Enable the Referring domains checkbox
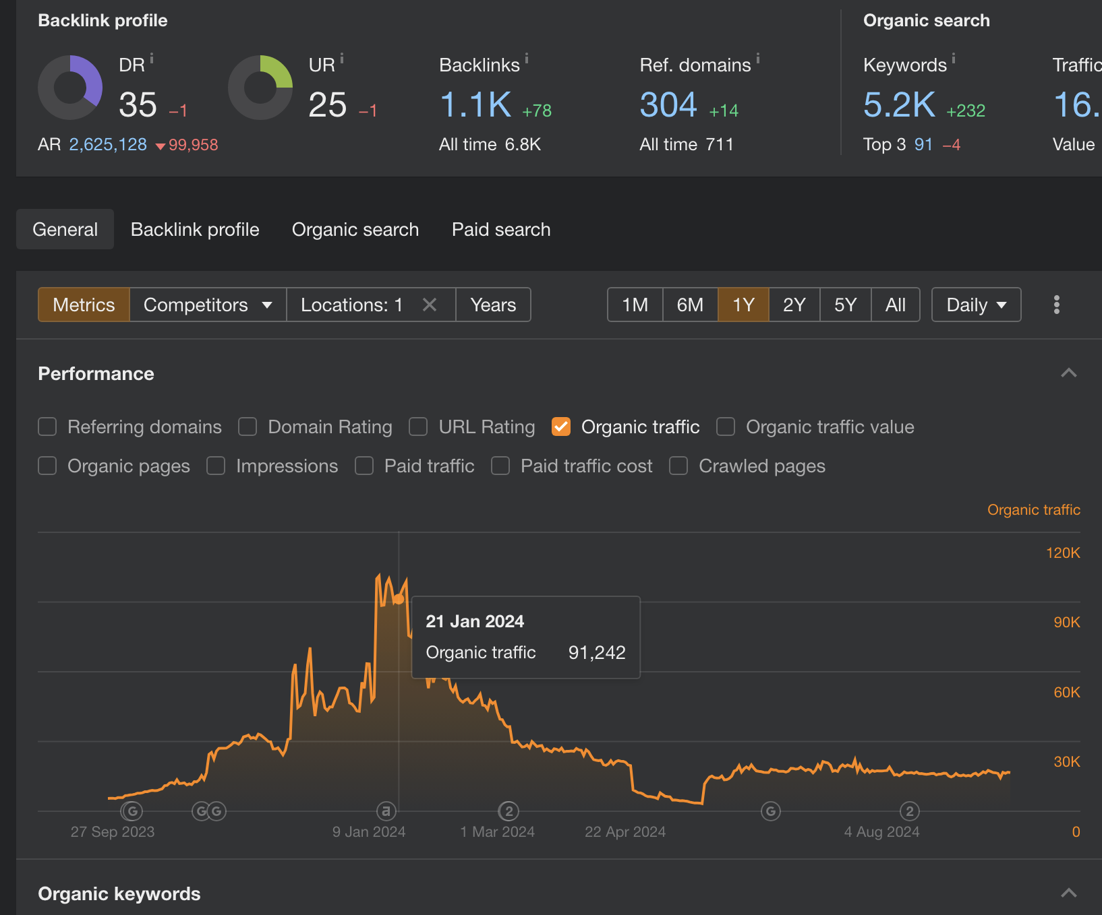 point(47,427)
